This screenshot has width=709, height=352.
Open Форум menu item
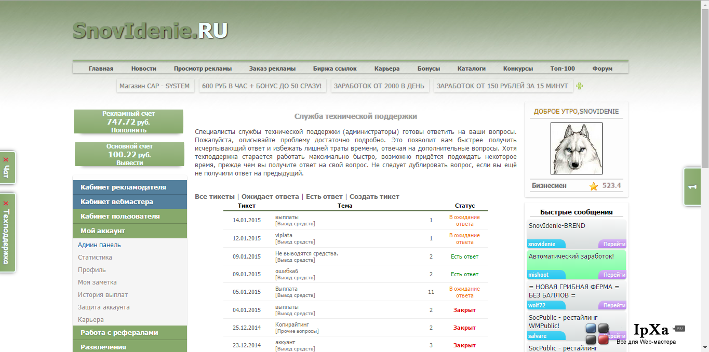point(603,69)
